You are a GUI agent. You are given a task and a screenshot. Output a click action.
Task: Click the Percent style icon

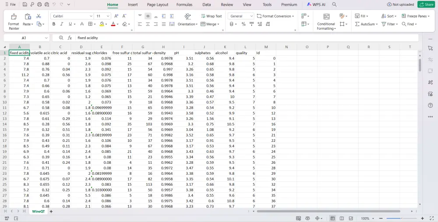pos(244,24)
